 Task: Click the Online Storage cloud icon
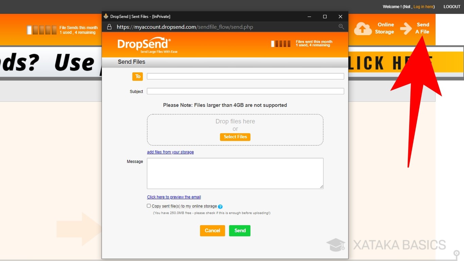point(363,29)
